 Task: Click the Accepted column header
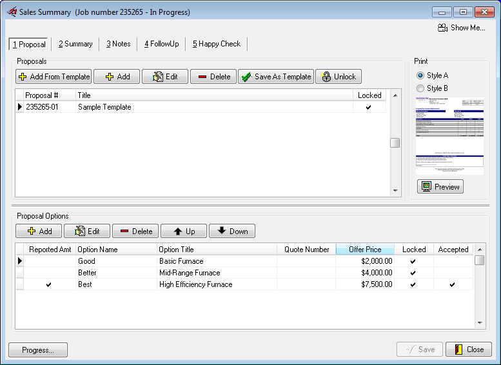453,250
